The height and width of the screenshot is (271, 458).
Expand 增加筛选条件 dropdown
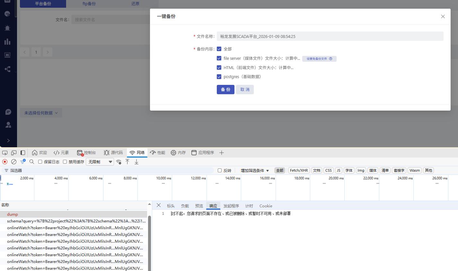(x=255, y=170)
